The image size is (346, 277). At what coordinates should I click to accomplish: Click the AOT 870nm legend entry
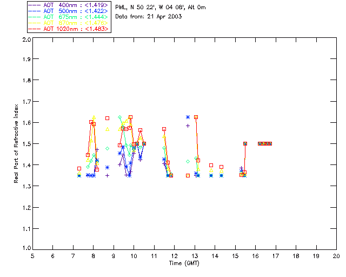point(68,23)
